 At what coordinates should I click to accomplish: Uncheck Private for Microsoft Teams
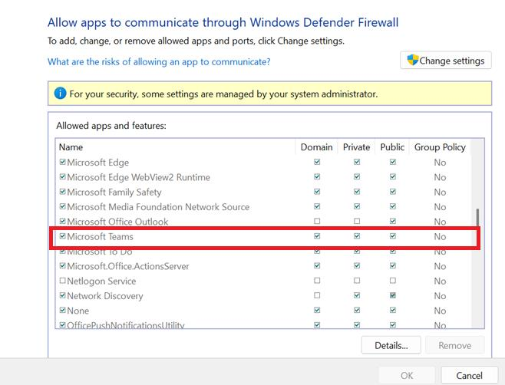click(x=357, y=236)
